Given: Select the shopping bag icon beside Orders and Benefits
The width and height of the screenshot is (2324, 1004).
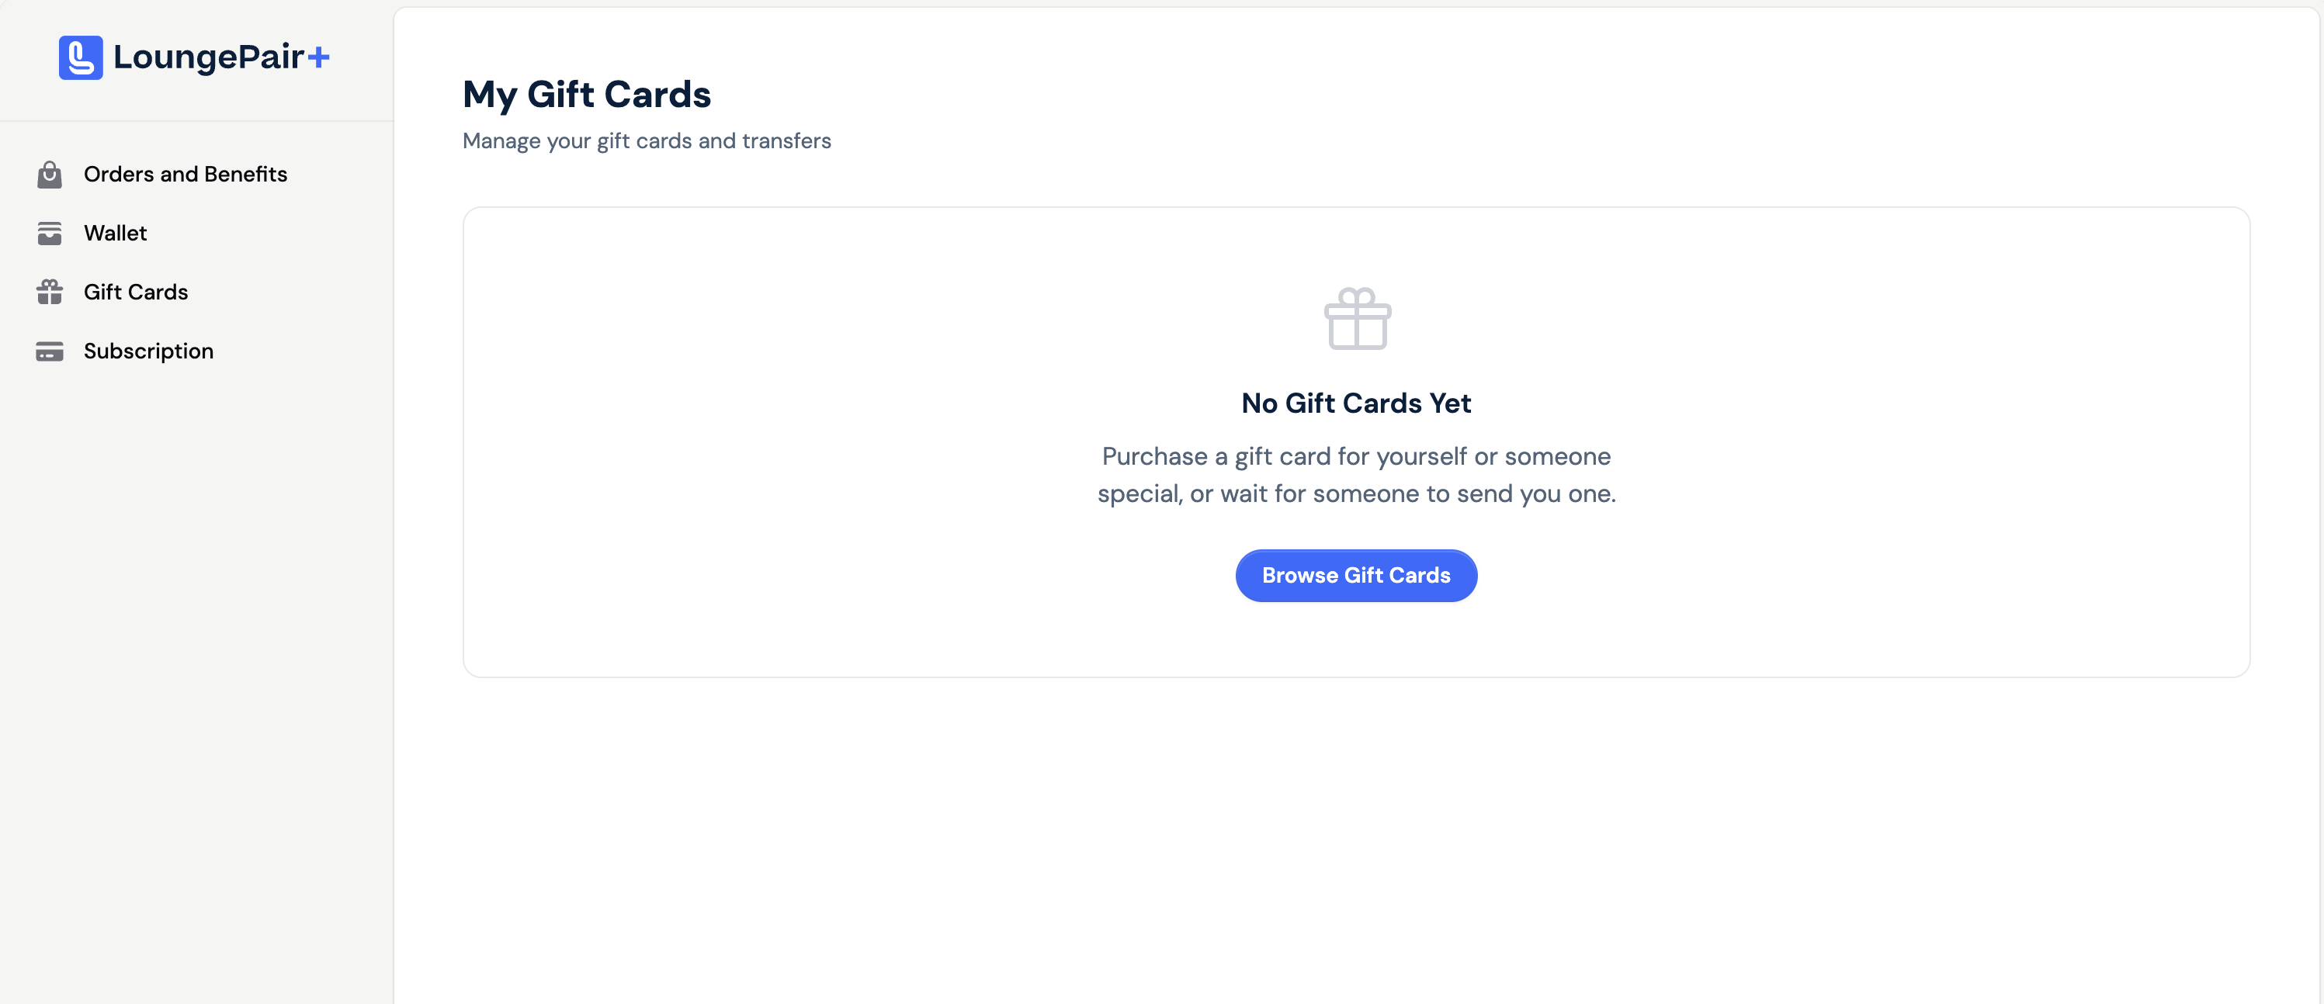Looking at the screenshot, I should (x=50, y=174).
